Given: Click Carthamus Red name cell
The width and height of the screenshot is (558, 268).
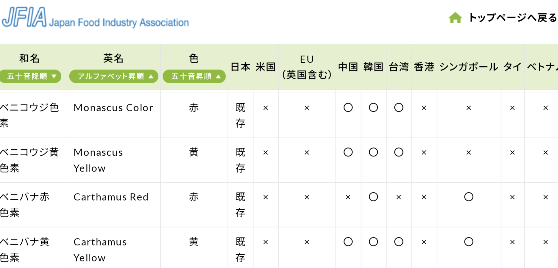Looking at the screenshot, I should [111, 197].
